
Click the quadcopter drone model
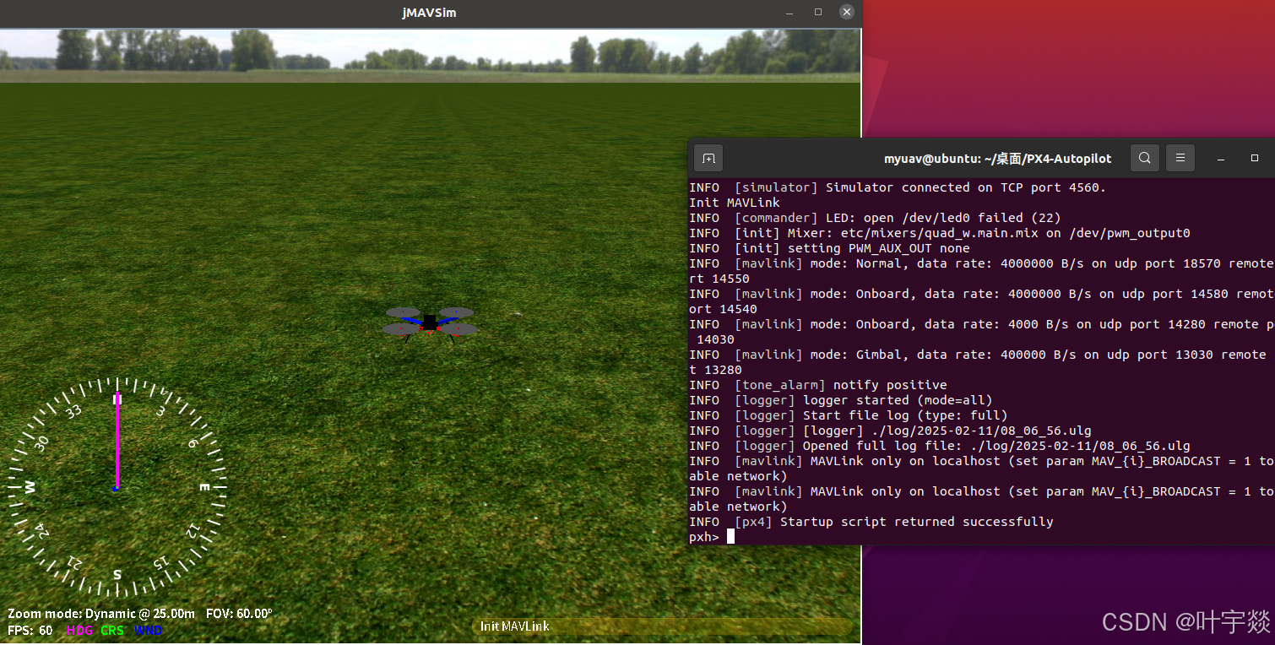(430, 323)
